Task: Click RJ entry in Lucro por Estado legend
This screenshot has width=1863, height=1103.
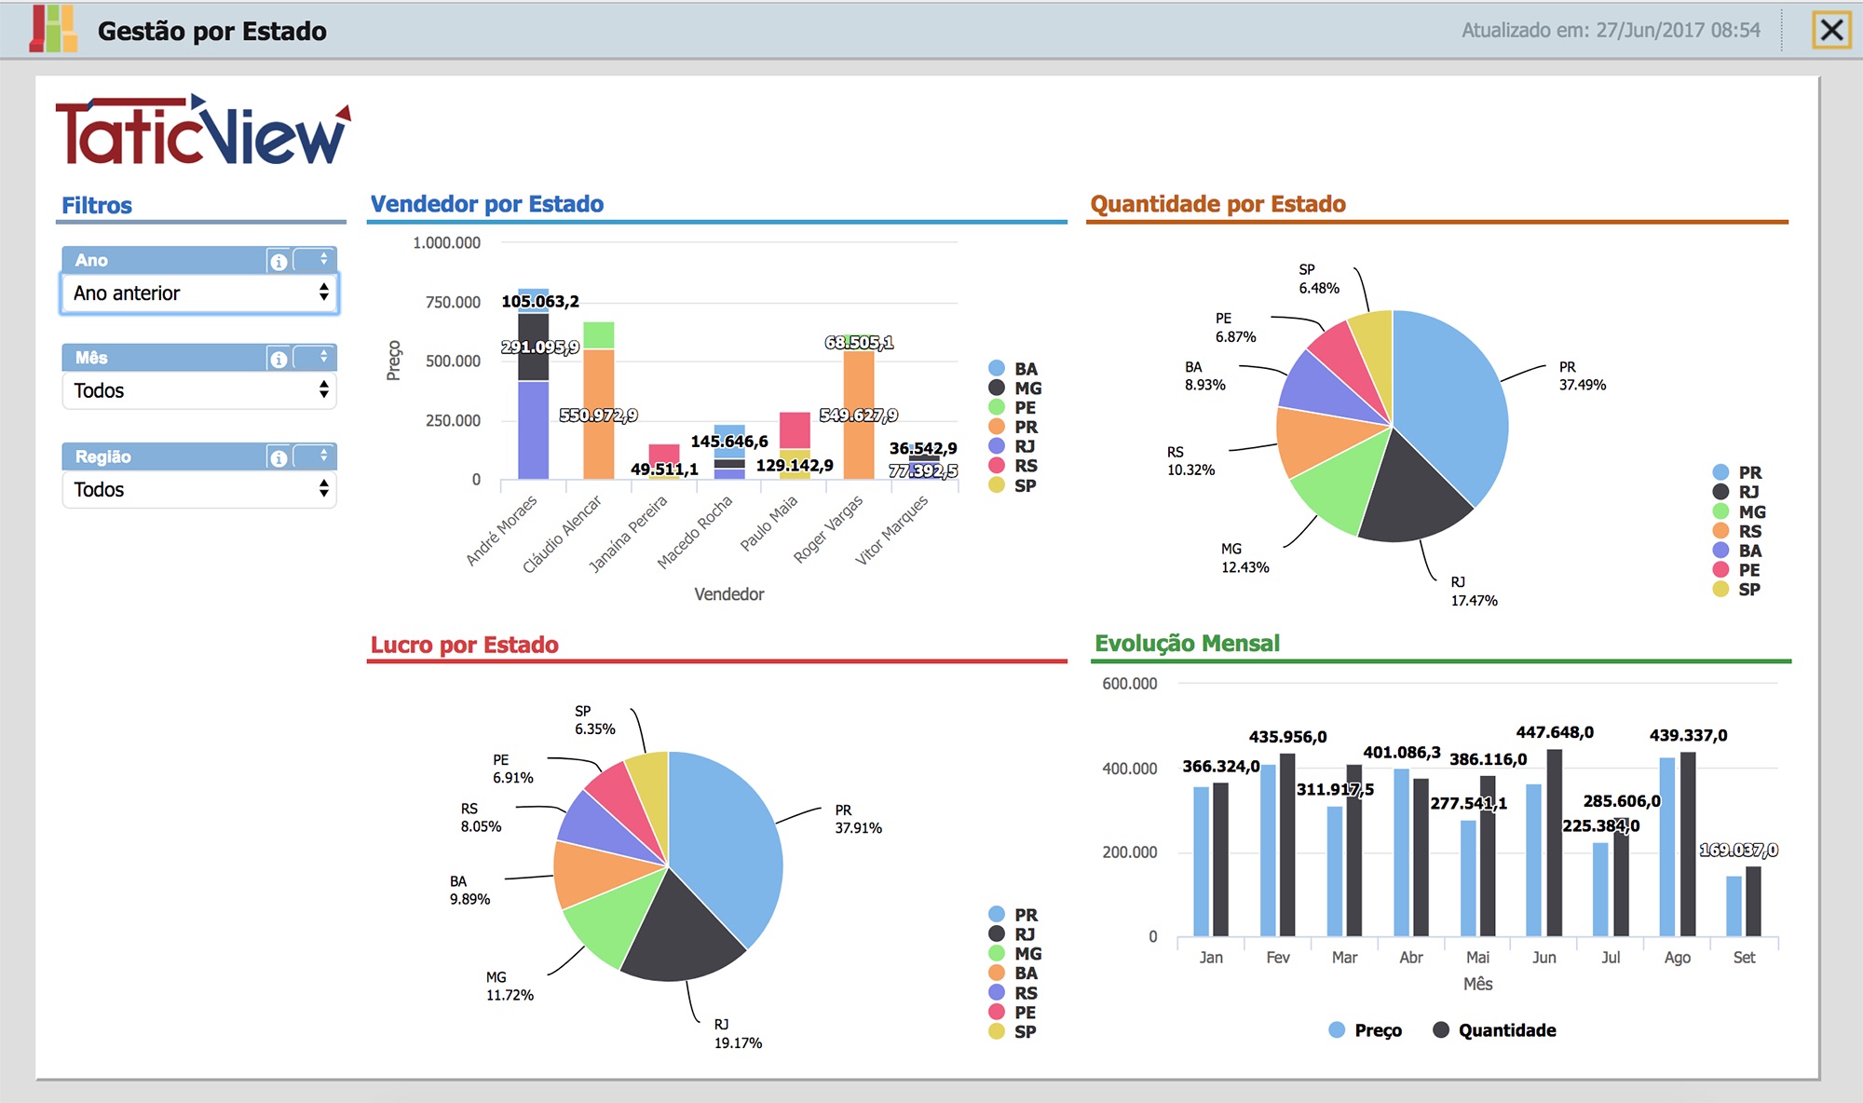Action: coord(1012,934)
